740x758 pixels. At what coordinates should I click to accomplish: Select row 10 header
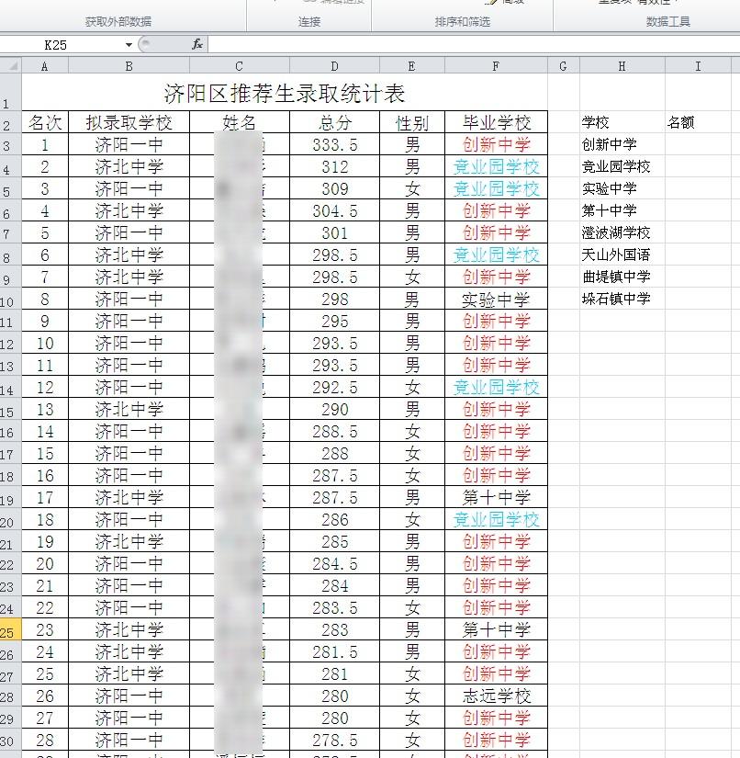tap(11, 300)
